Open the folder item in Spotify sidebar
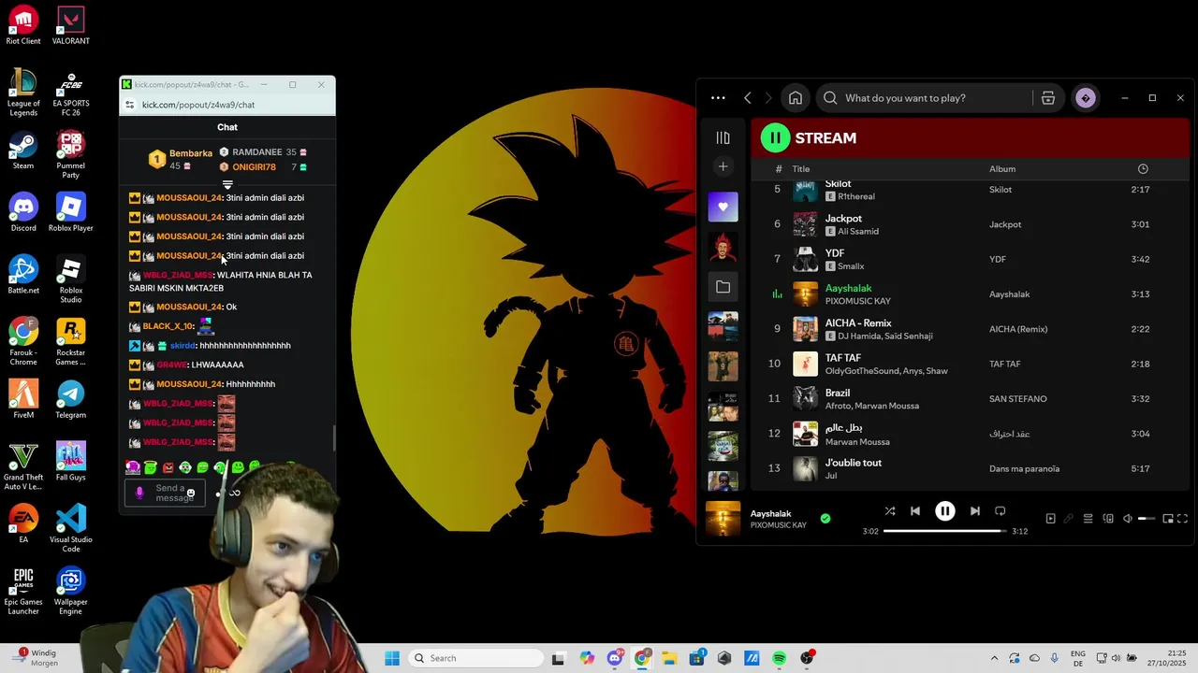 point(723,287)
